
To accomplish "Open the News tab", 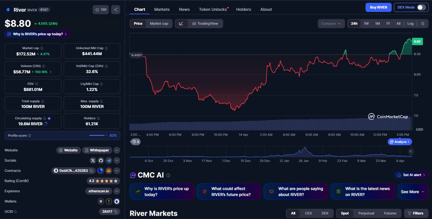I will click(x=184, y=9).
